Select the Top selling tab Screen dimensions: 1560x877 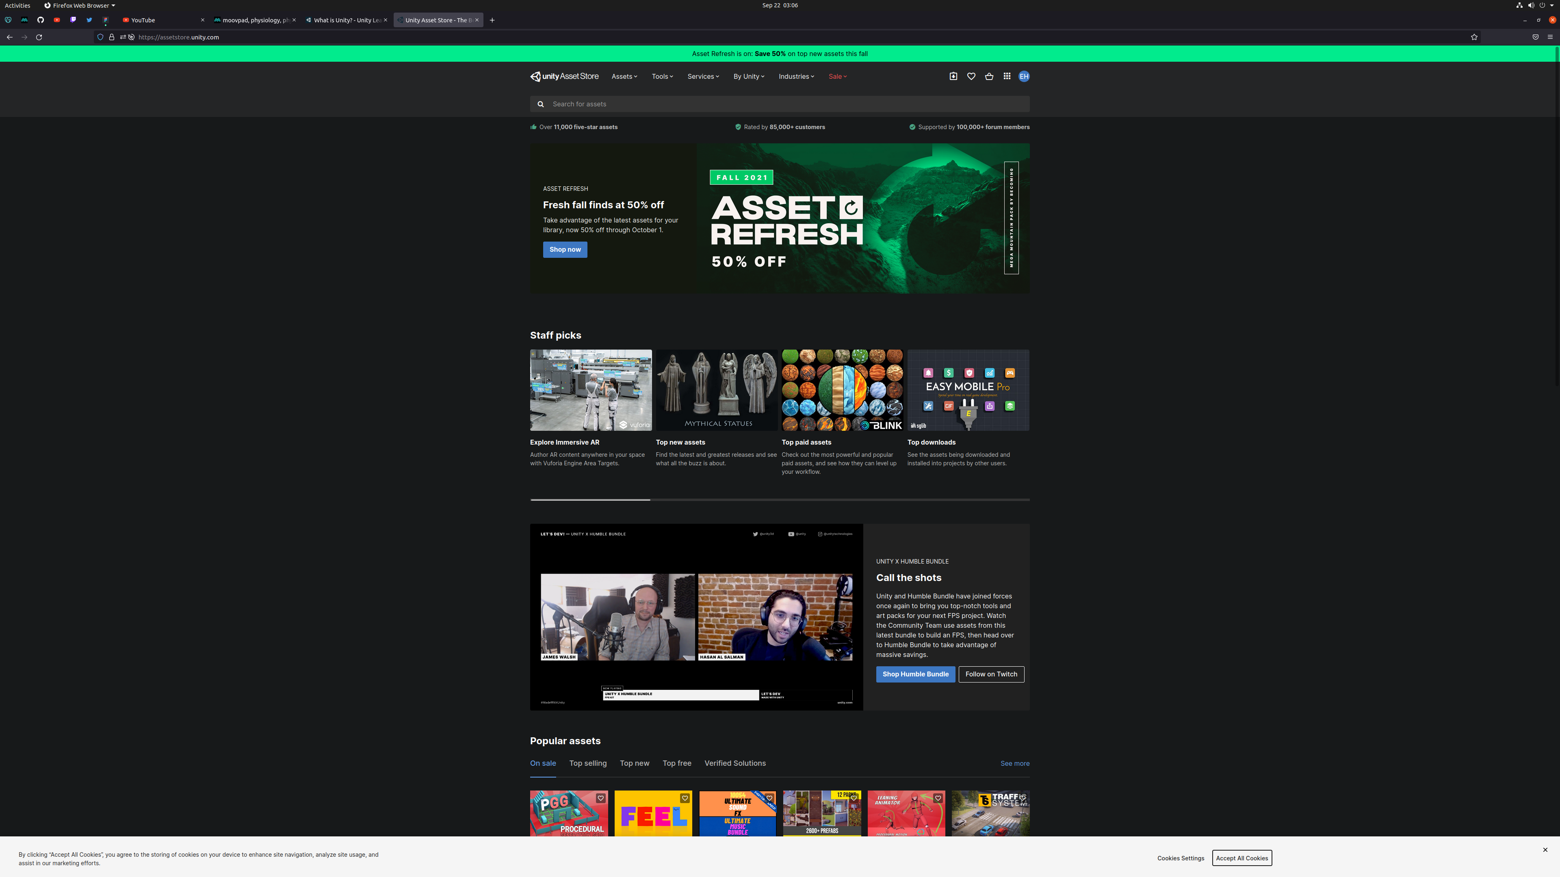point(587,763)
